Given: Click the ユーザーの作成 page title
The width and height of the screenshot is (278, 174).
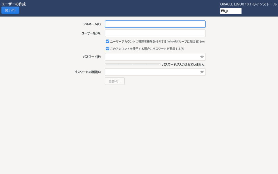Looking at the screenshot, I should (x=14, y=4).
